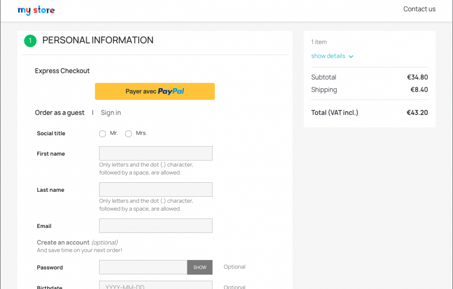Click the Total (VAT incl.) amount
Screen dimensions: 453x289
coord(417,113)
